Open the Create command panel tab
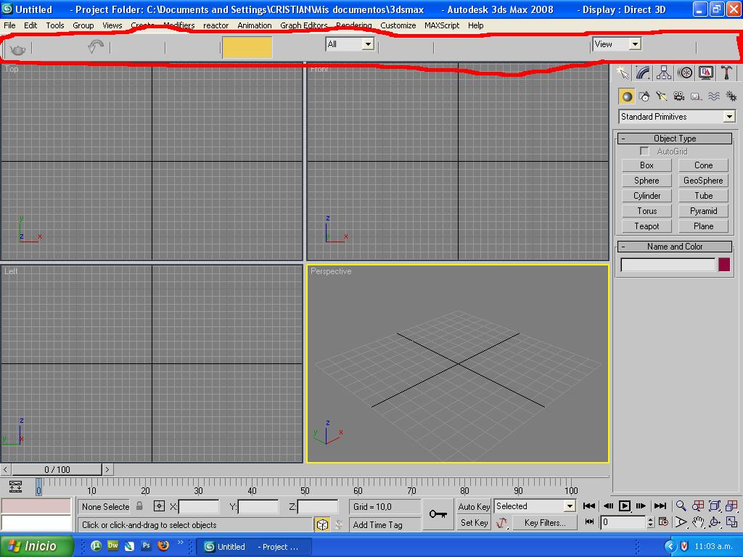Viewport: 743px width, 557px height. pyautogui.click(x=623, y=73)
